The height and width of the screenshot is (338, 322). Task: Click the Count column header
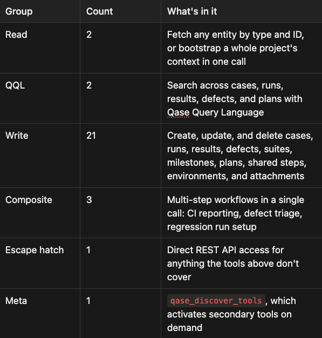pos(99,11)
